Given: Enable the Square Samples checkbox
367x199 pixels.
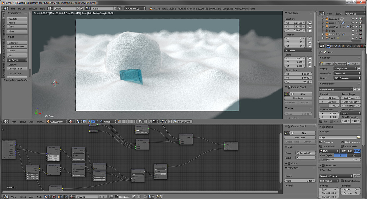Looking at the screenshot, I should click(x=343, y=181).
